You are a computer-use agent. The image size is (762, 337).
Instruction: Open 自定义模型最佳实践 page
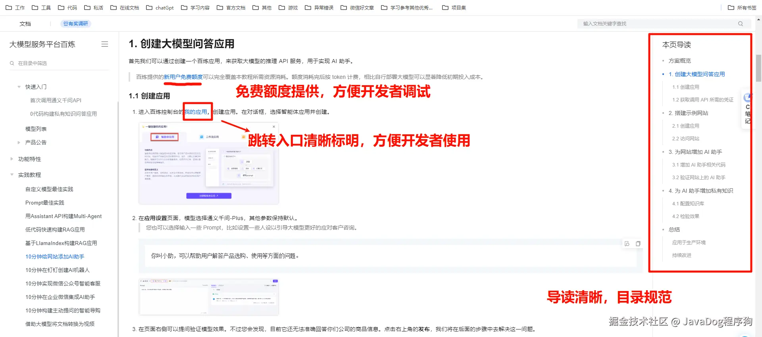pyautogui.click(x=49, y=189)
